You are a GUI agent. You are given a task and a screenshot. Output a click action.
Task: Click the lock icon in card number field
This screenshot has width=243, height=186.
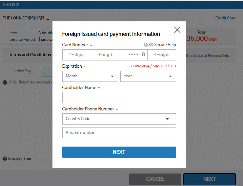[144, 54]
